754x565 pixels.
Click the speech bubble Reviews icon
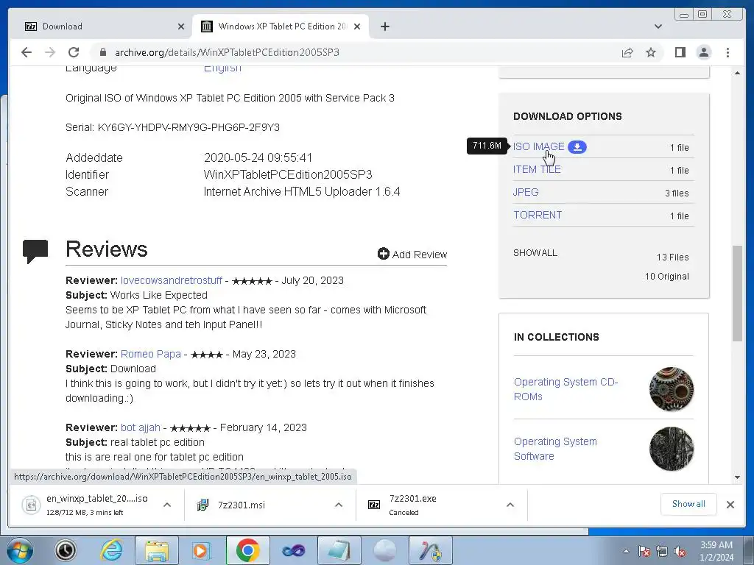pyautogui.click(x=35, y=252)
